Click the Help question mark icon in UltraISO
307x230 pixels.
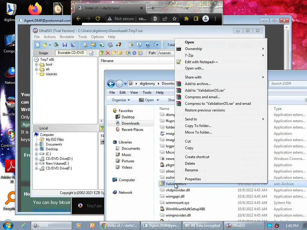click(148, 45)
